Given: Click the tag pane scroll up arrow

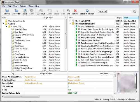Looking at the screenshot, I should tap(115, 73).
